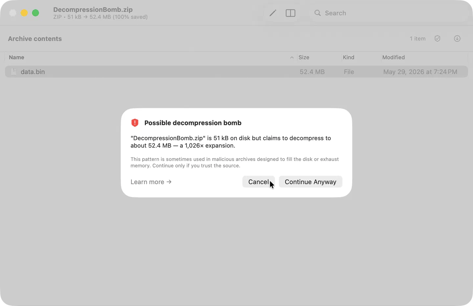Click the yellow minimize window button
This screenshot has width=473, height=306.
(24, 13)
